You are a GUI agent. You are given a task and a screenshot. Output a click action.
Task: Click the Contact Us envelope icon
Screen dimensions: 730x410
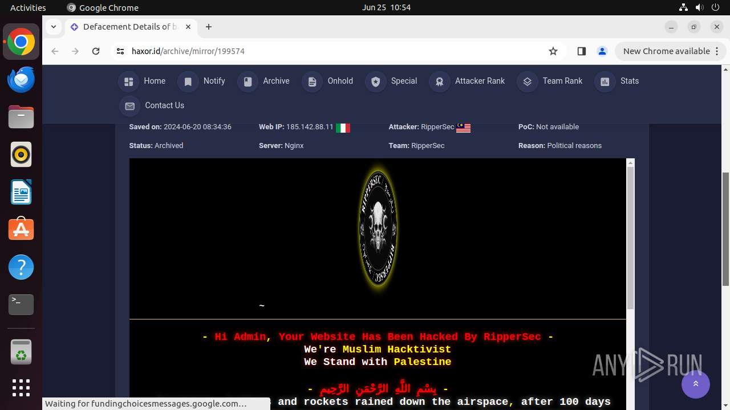pos(129,106)
